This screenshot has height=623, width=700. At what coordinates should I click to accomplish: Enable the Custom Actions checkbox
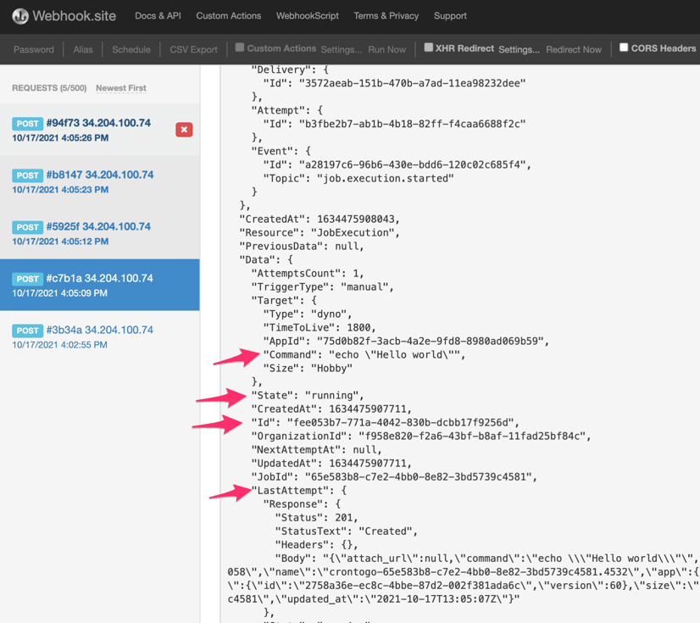tap(240, 47)
